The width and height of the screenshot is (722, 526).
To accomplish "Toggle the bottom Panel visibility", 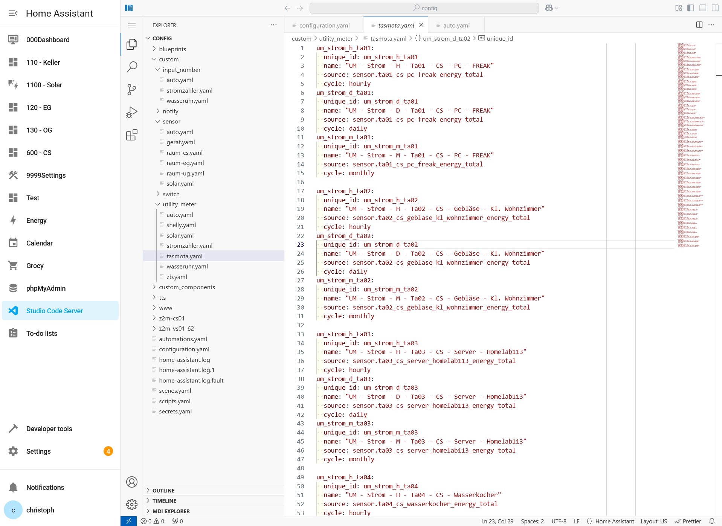I will (x=702, y=8).
